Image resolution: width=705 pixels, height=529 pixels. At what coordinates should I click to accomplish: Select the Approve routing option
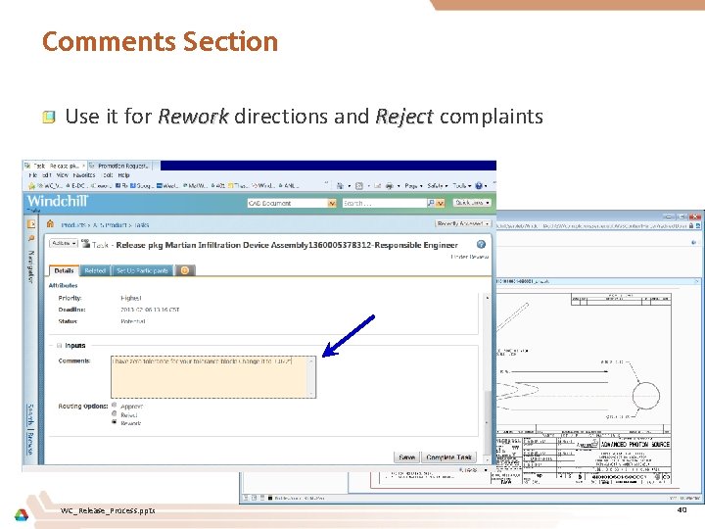click(x=115, y=405)
